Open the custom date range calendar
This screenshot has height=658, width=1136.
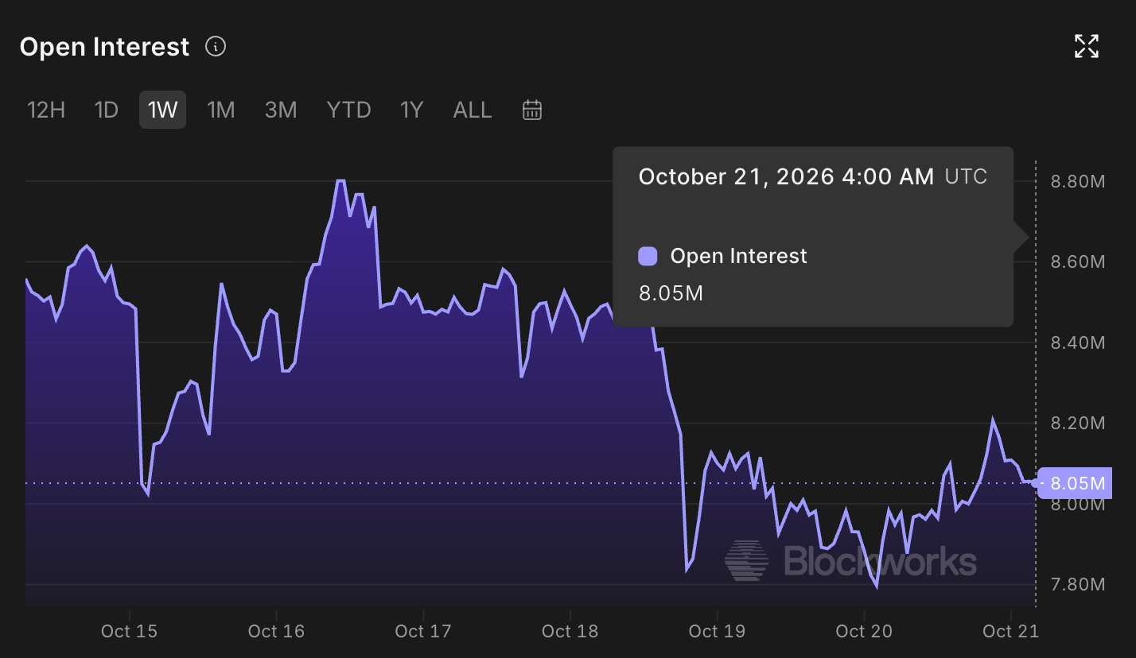pyautogui.click(x=532, y=110)
